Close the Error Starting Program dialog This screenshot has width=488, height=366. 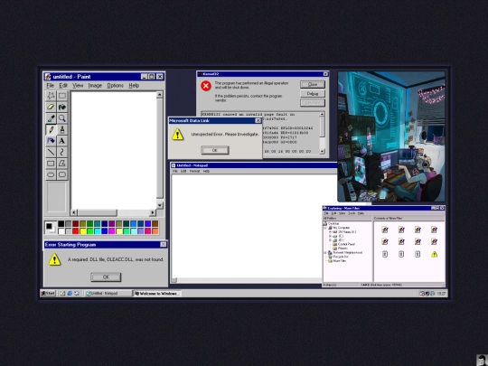click(163, 245)
